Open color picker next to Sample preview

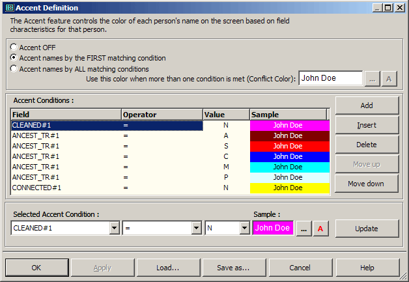(303, 229)
